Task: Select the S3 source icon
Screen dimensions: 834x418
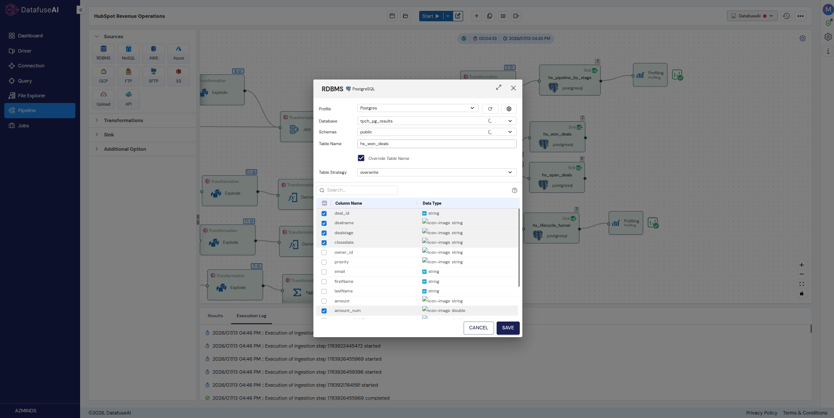Action: click(x=178, y=76)
